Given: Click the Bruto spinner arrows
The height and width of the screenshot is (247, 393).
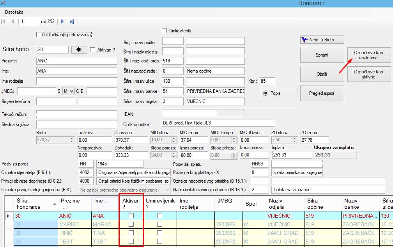Looking at the screenshot, I should [x=71, y=140].
